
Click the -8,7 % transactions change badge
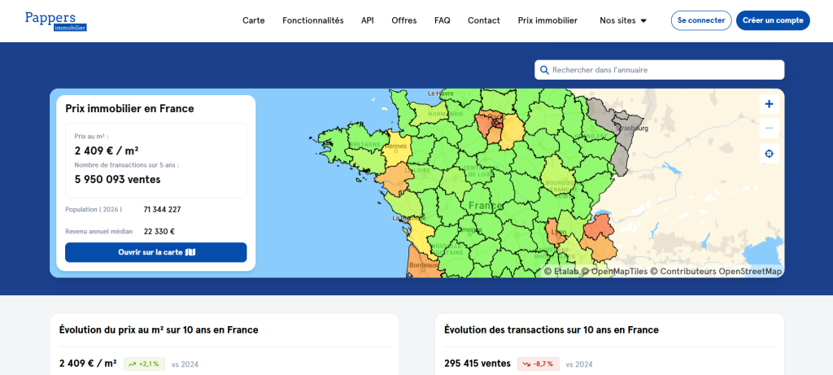[x=539, y=364]
